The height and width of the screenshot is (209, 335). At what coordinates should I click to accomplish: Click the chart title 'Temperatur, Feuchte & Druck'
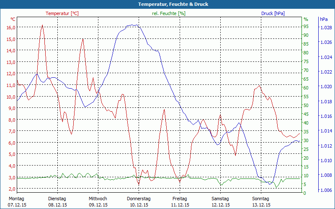point(167,4)
